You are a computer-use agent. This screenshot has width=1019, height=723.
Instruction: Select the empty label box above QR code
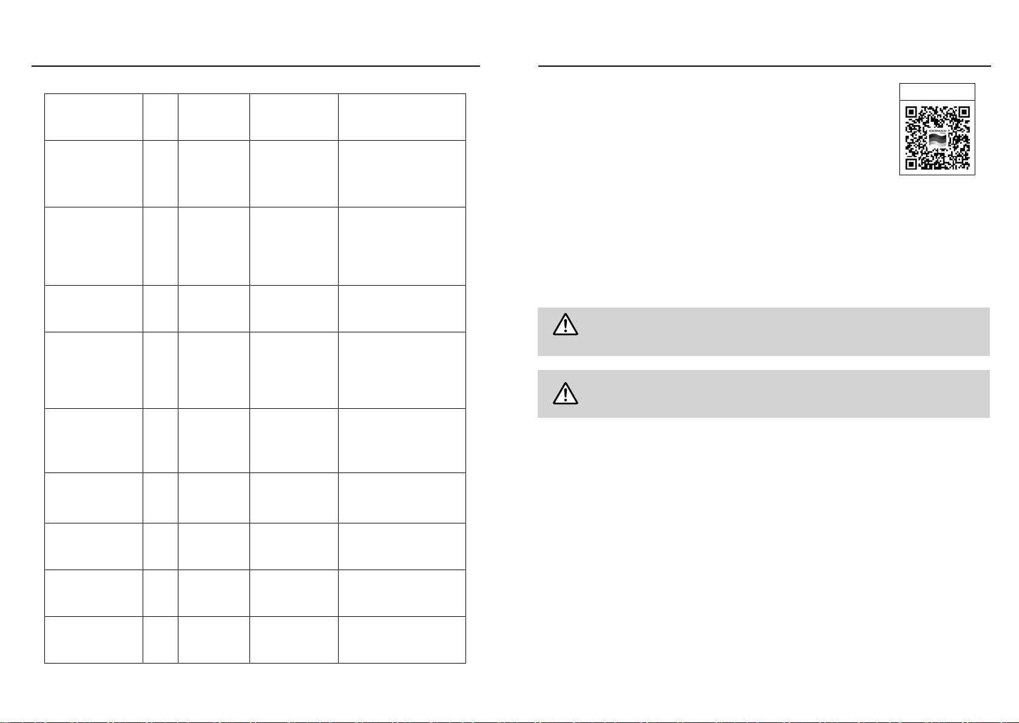tap(937, 92)
